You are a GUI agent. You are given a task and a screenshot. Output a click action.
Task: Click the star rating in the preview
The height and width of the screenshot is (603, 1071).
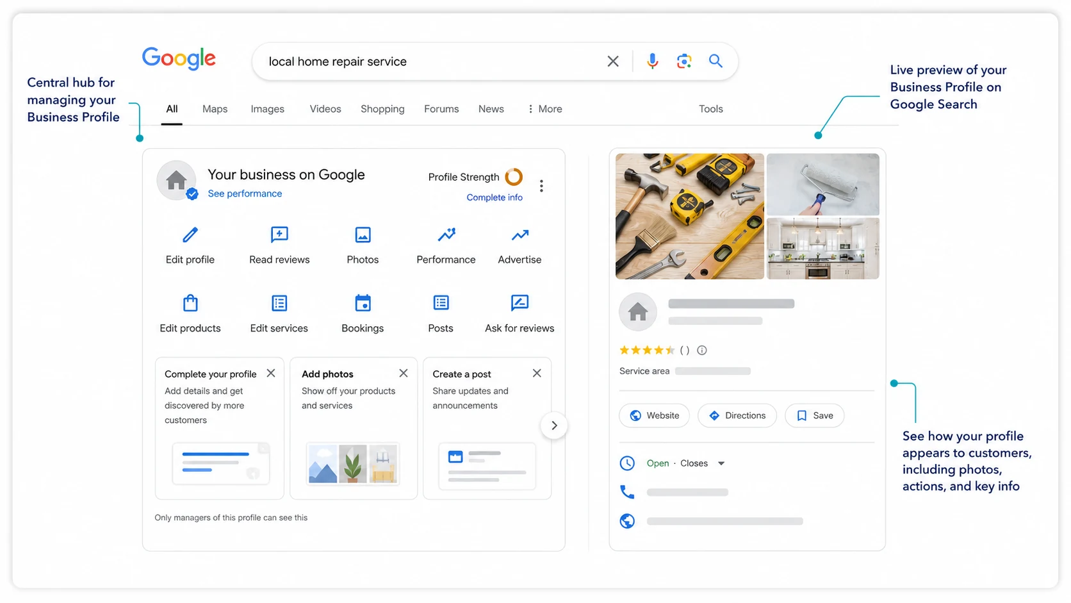click(647, 350)
